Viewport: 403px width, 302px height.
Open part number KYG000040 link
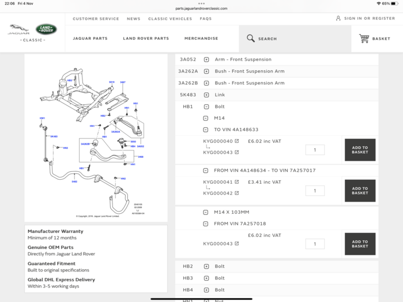tap(218, 141)
